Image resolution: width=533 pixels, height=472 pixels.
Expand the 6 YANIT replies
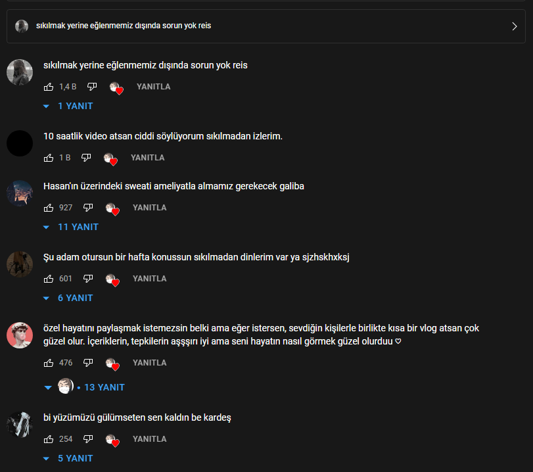[68, 298]
